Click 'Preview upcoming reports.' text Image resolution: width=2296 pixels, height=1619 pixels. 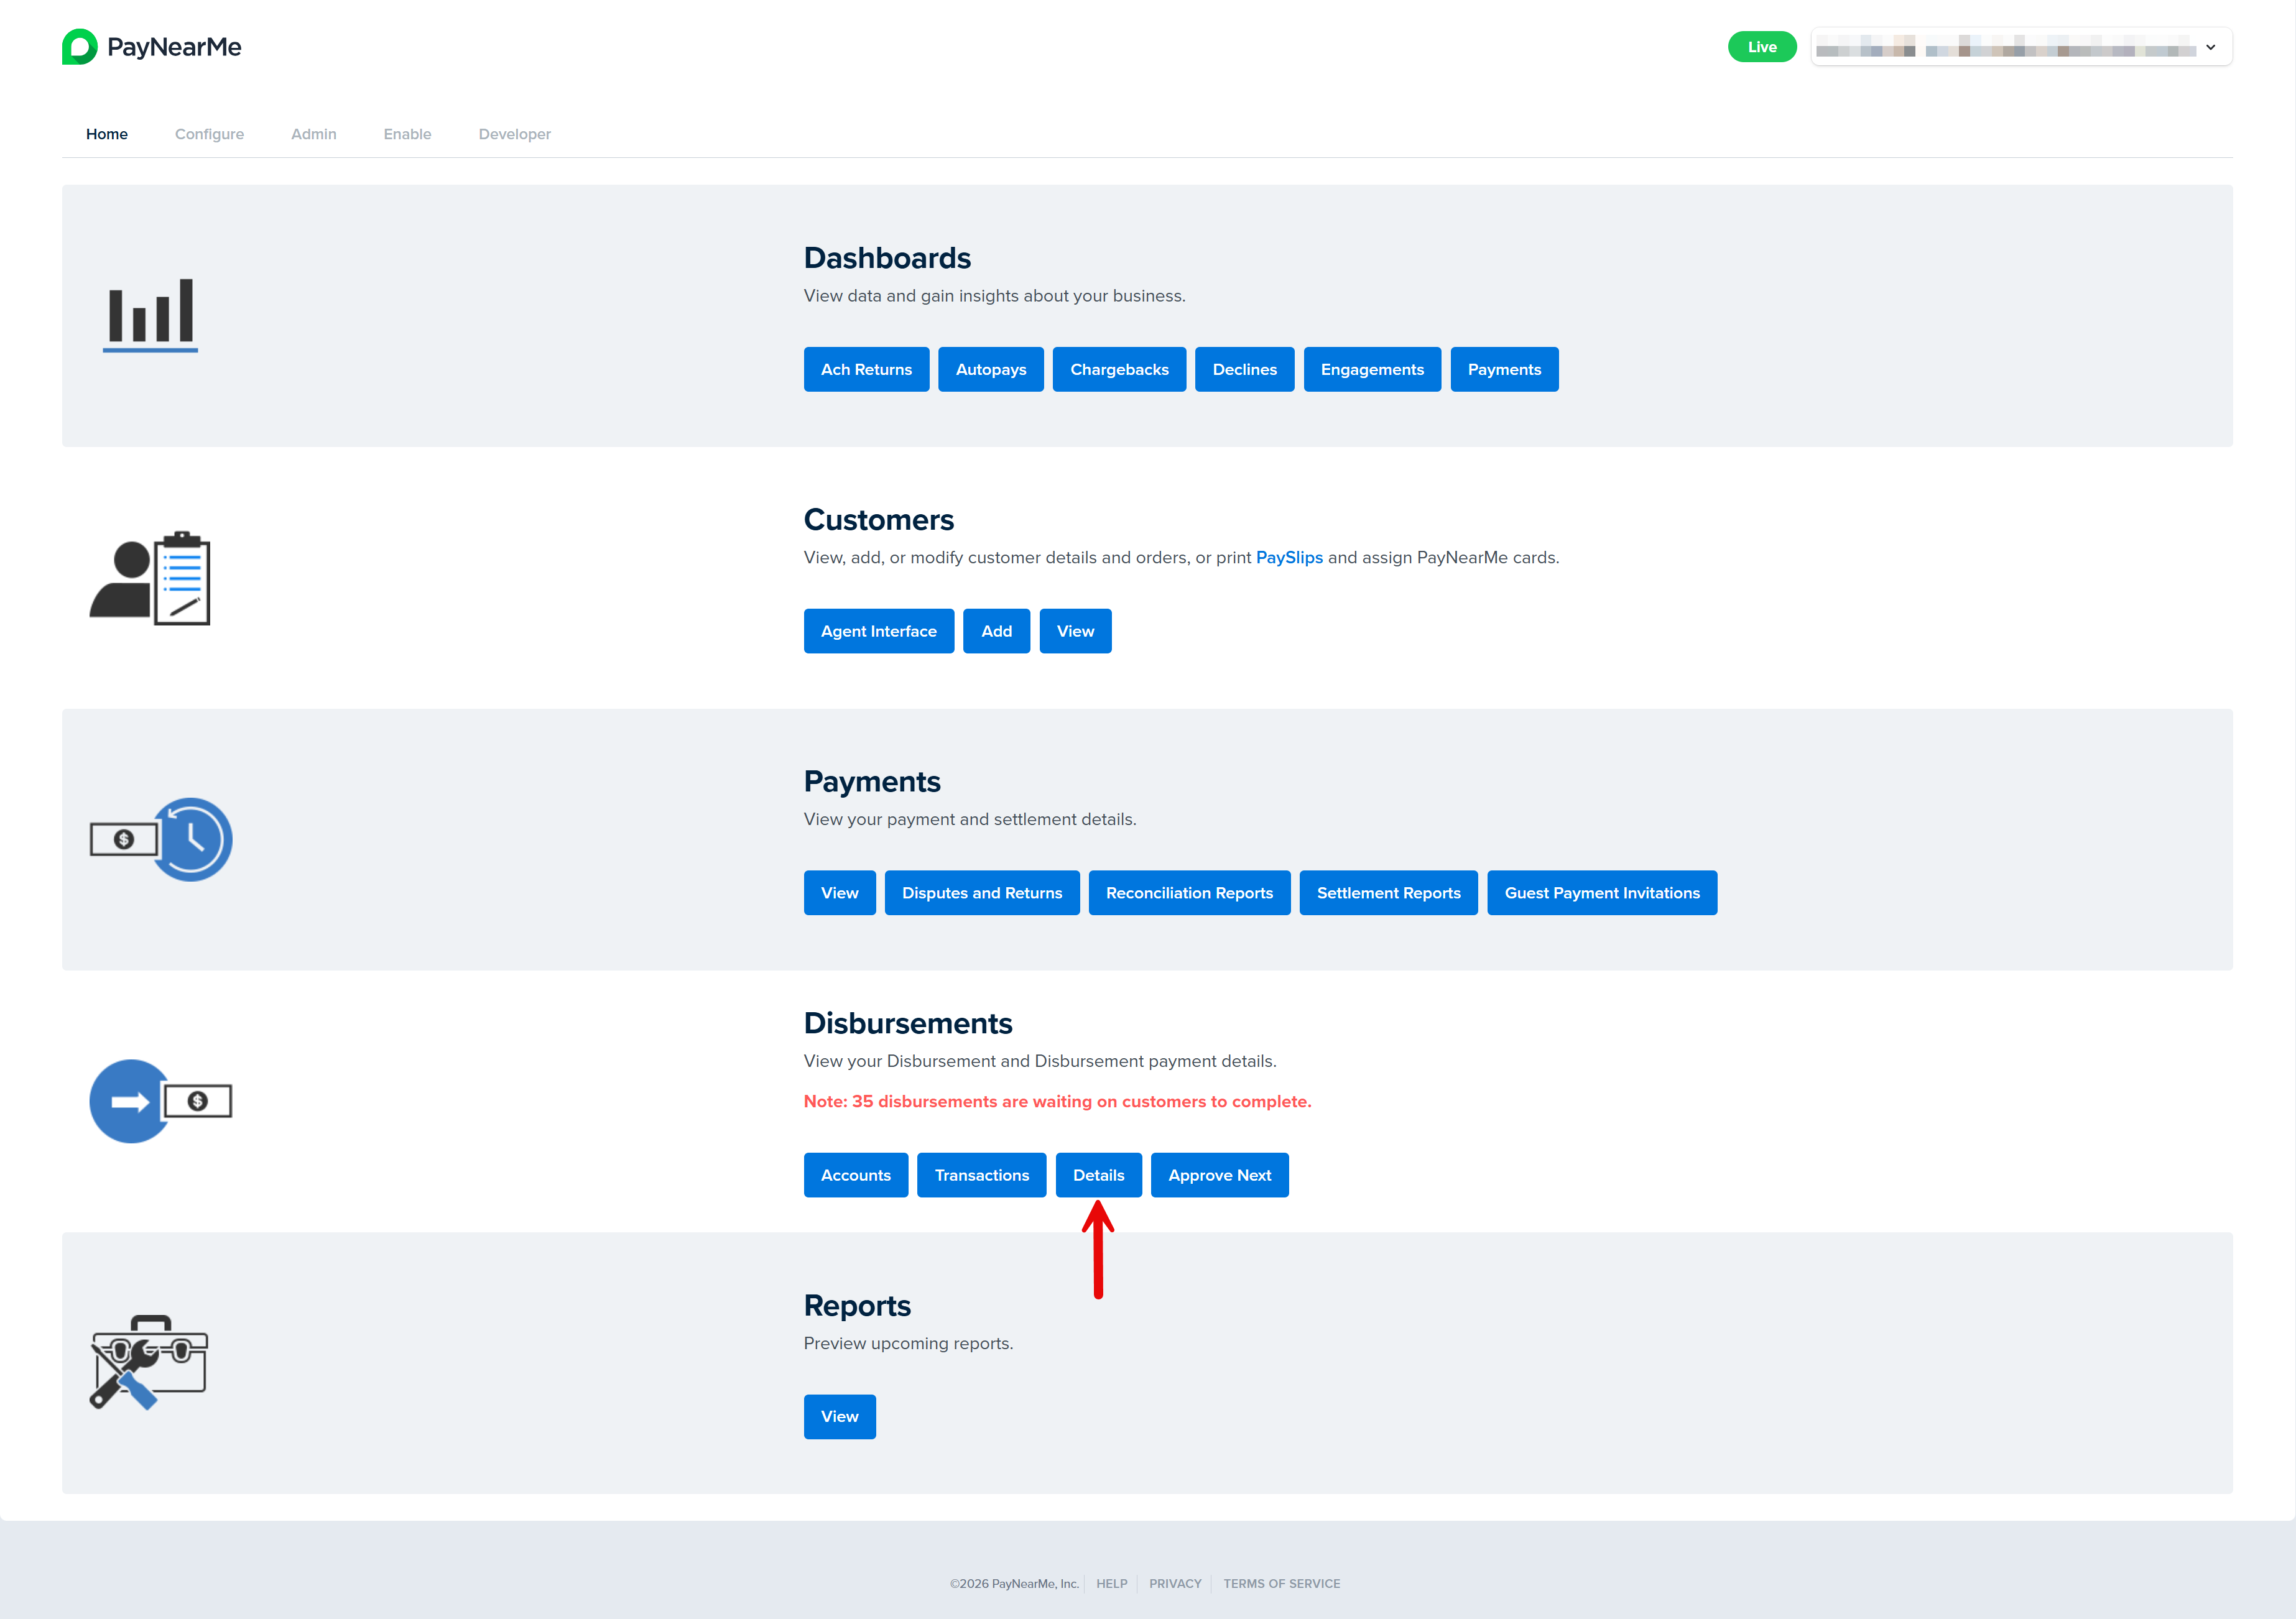[908, 1343]
